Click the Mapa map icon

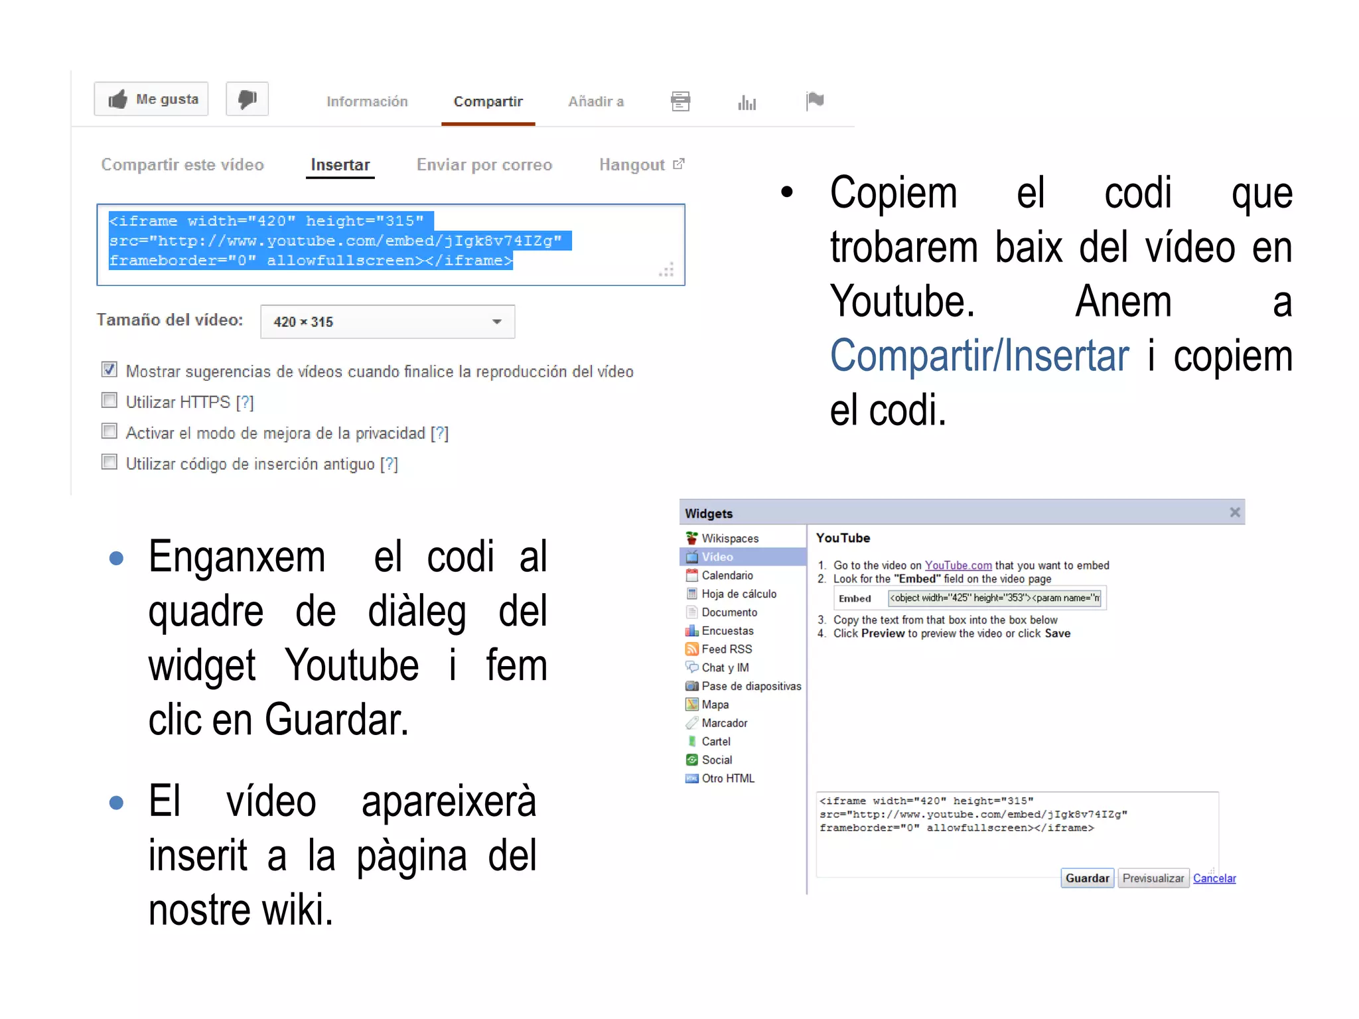(x=691, y=705)
